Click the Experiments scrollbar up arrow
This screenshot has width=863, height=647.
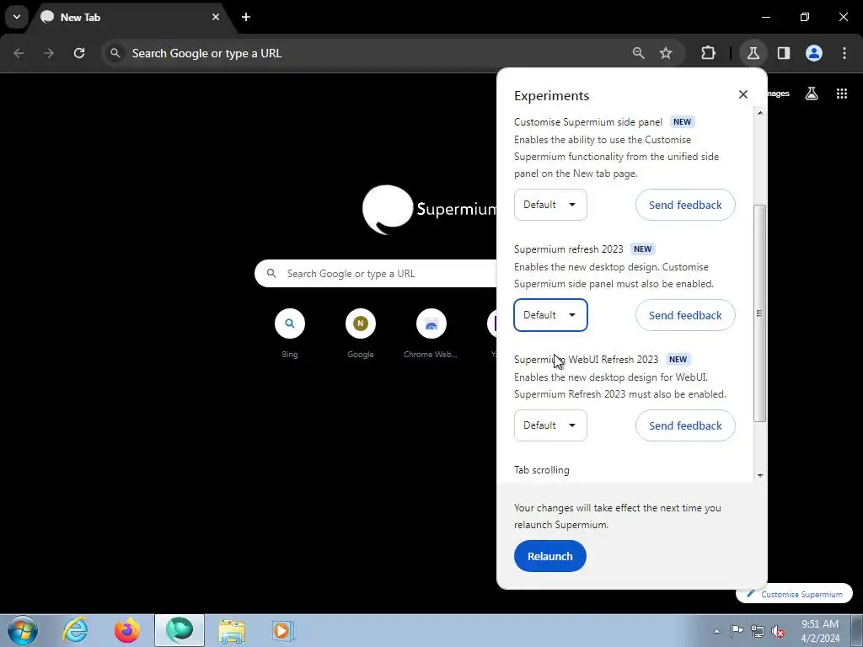pos(760,113)
